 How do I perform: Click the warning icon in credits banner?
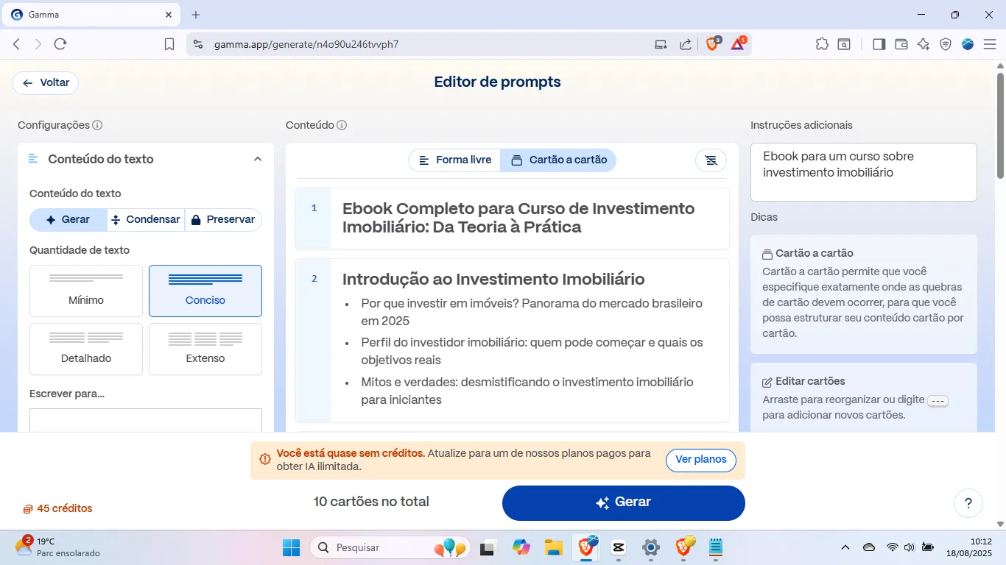tap(265, 460)
